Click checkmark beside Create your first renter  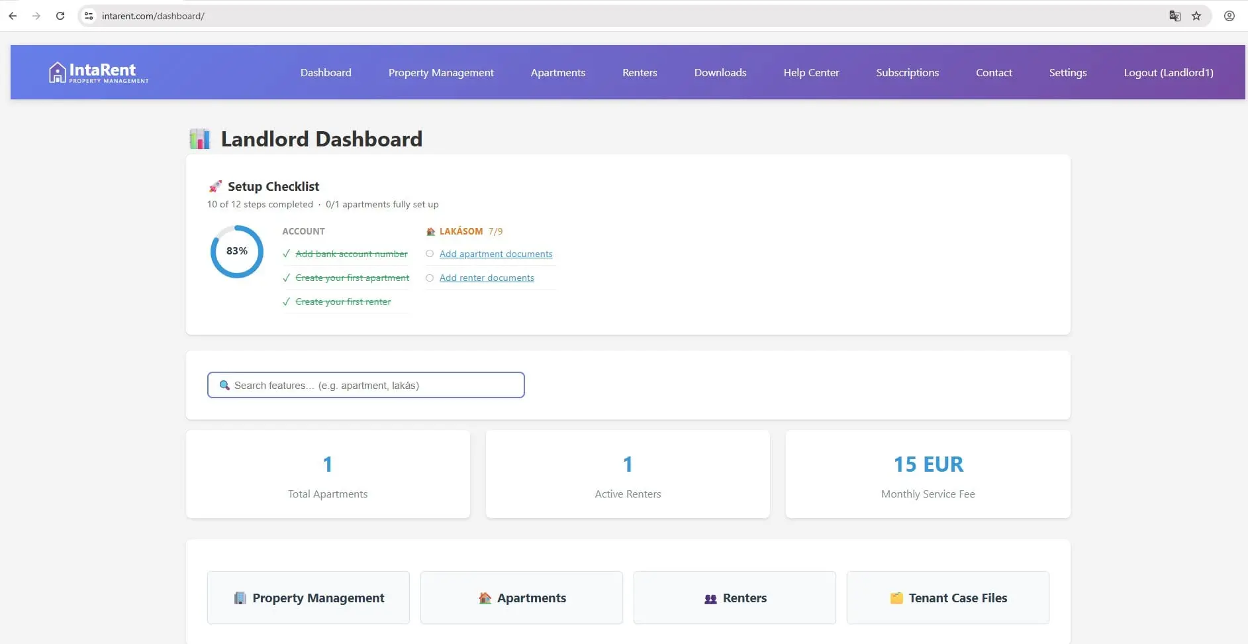[286, 301]
